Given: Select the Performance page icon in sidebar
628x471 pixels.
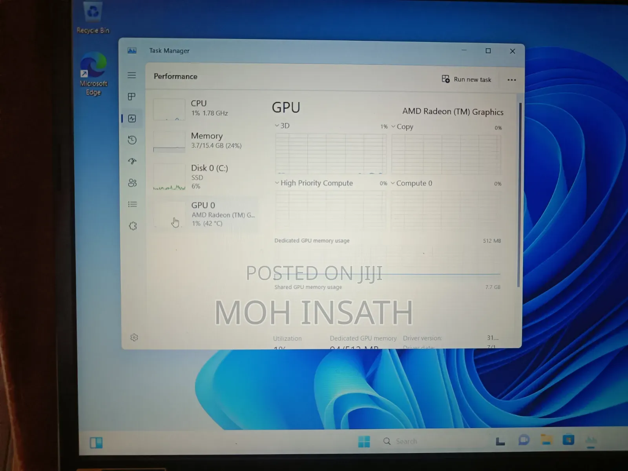Looking at the screenshot, I should point(132,119).
